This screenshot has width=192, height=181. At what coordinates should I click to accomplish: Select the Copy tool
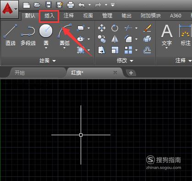pos(102,39)
